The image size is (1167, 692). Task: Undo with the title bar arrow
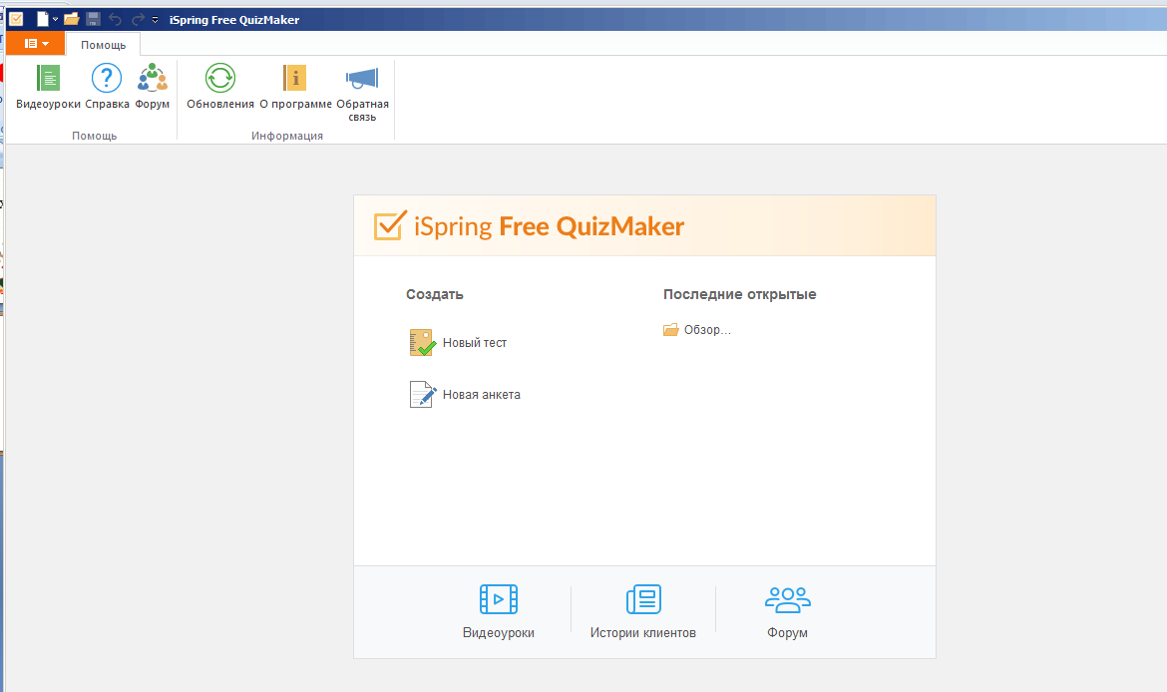pyautogui.click(x=116, y=19)
